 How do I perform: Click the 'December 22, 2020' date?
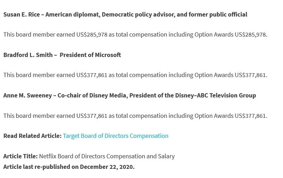point(106,167)
